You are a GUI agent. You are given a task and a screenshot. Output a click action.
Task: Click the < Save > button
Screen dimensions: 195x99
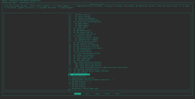pos(107,94)
